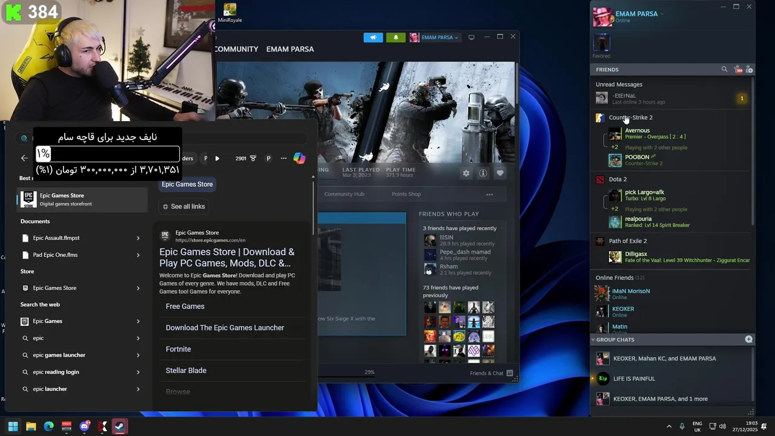Click Epic Games Store chip button
775x436 pixels.
pyautogui.click(x=187, y=184)
